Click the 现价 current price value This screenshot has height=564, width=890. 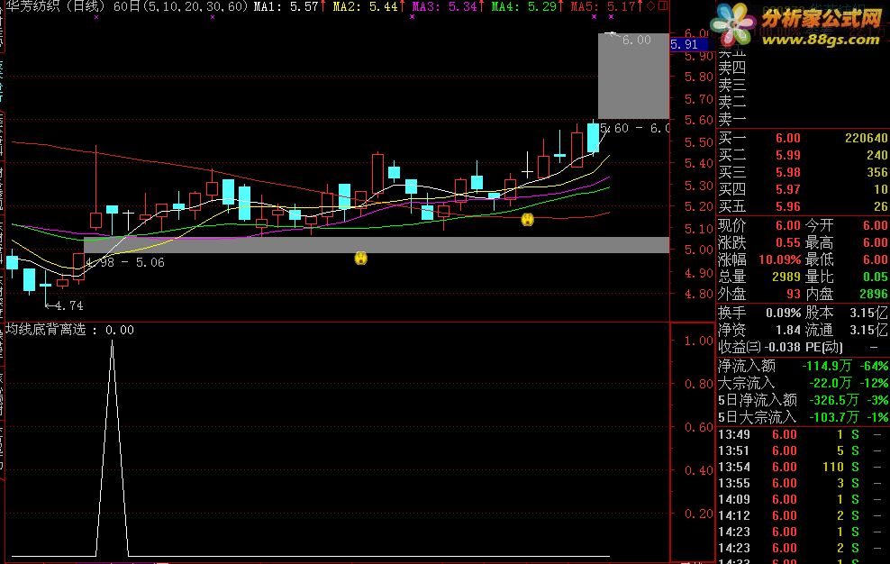(x=788, y=225)
